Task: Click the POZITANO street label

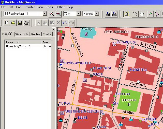Action: tap(138, 84)
